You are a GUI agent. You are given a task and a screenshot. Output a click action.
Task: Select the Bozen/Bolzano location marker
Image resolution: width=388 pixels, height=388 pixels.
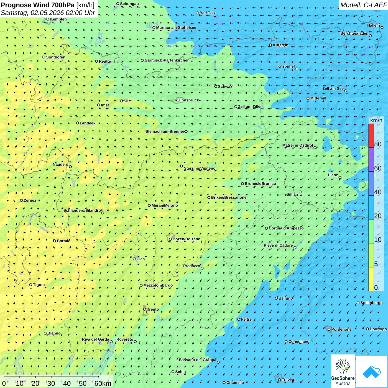[170, 239]
